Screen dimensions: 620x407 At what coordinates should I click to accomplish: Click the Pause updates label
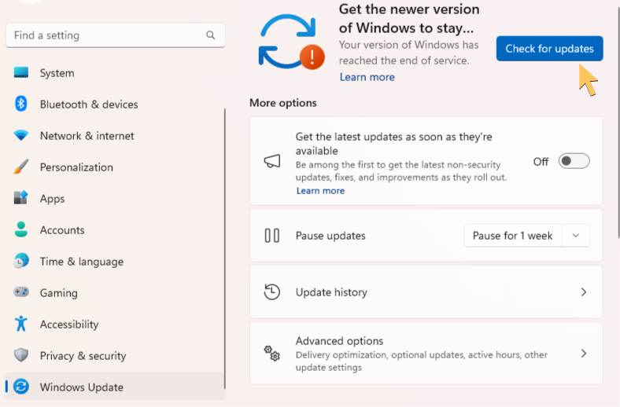point(330,236)
